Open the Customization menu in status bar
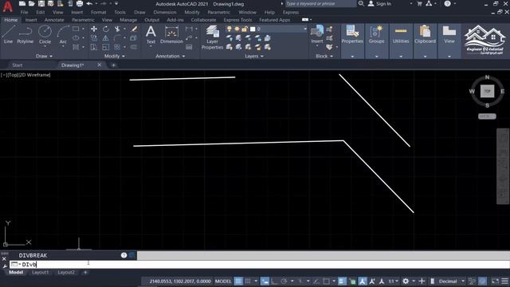This screenshot has height=287, width=510. pos(504,281)
